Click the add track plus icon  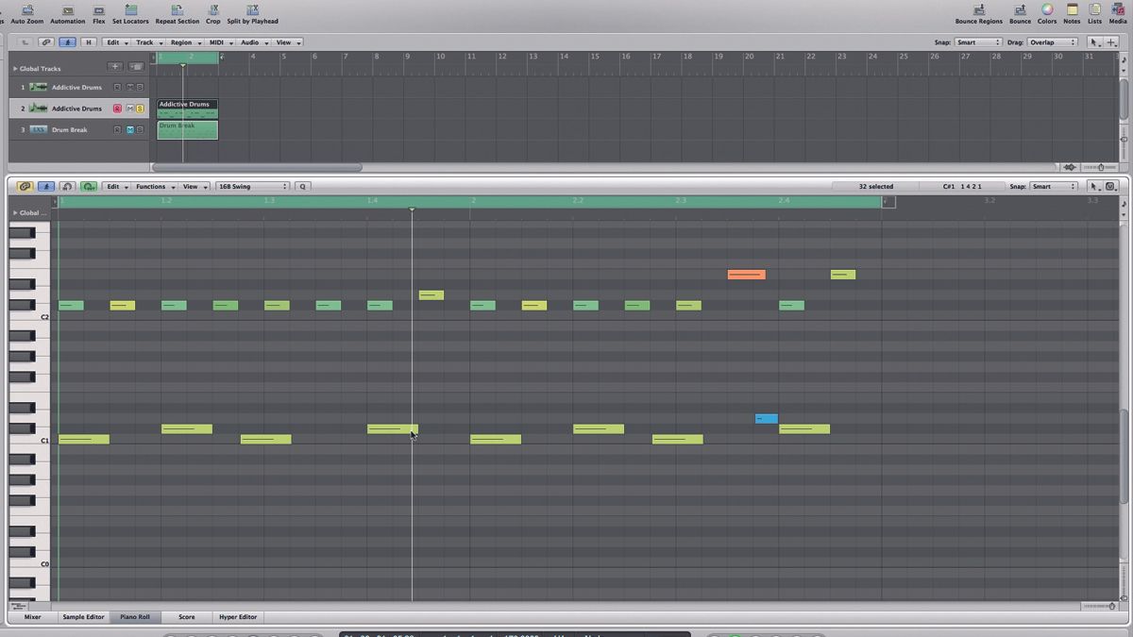[x=115, y=67]
